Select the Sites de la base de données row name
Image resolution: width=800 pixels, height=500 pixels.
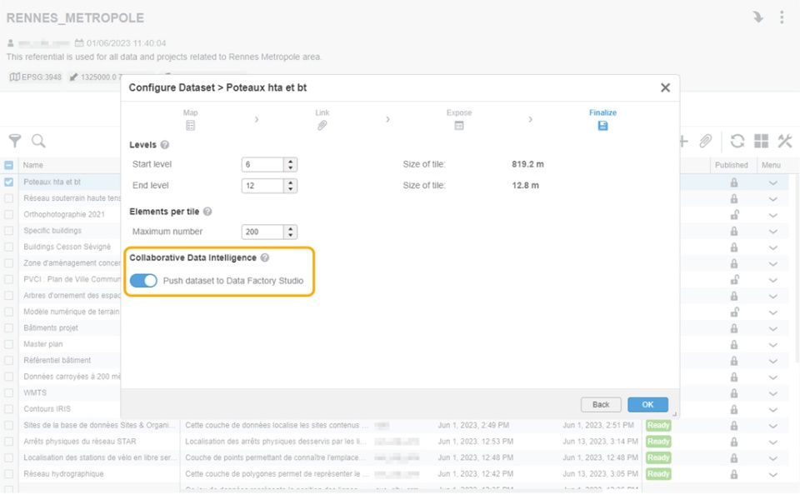coord(99,425)
